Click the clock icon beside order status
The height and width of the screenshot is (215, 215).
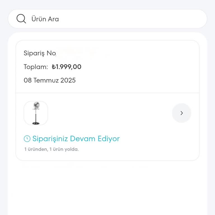pos(27,139)
